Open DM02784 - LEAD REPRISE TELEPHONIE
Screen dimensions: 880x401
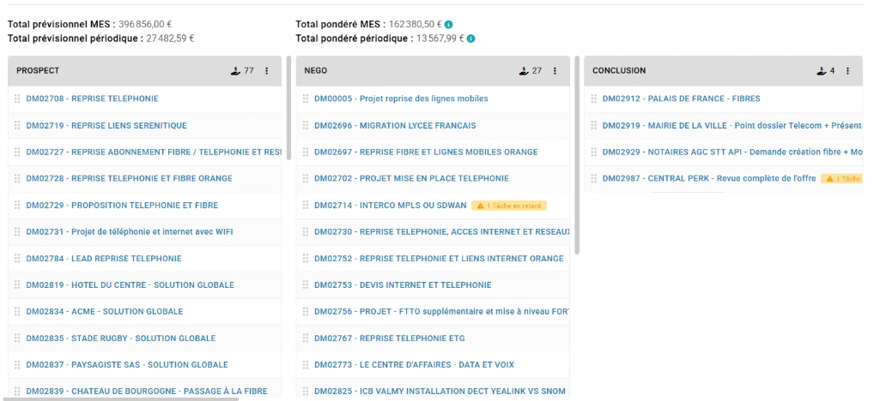(x=104, y=259)
